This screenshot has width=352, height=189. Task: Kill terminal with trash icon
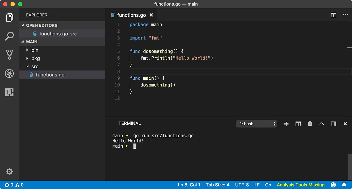[310, 124]
